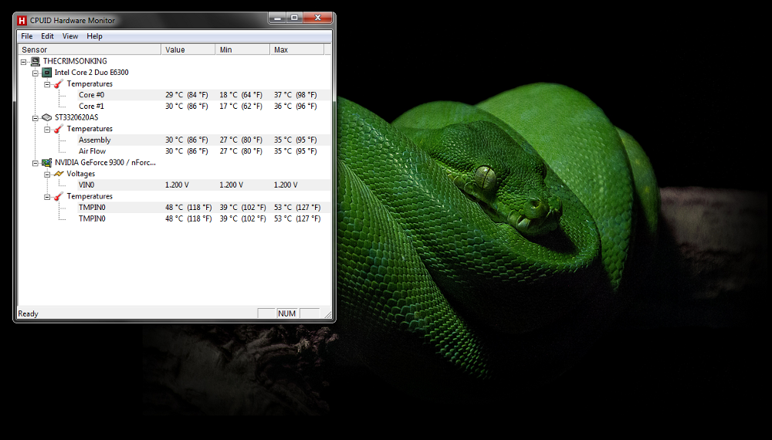
Task: Click the graphics card icon beside NVIDIA GeForce 9300
Action: (47, 162)
